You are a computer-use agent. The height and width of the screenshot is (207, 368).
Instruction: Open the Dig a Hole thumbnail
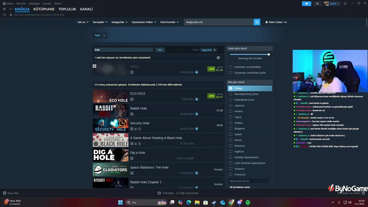pos(110,155)
